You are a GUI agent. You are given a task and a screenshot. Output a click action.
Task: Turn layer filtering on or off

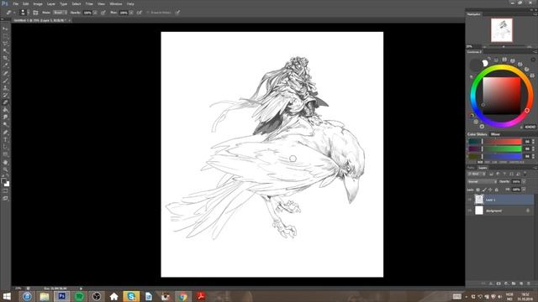pos(525,174)
